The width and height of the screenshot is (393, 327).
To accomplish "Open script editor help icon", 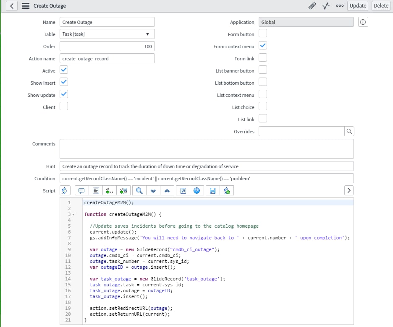I will click(x=197, y=191).
